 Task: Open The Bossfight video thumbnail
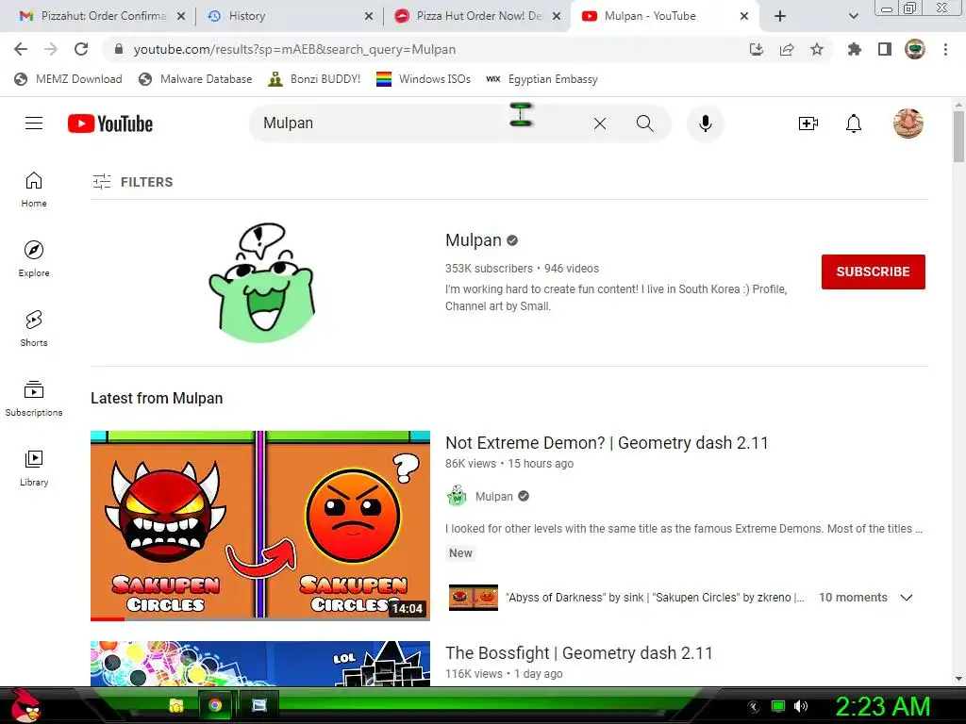(x=260, y=663)
